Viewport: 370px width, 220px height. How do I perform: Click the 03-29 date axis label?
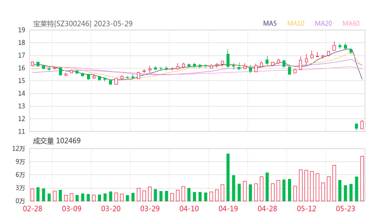click(x=150, y=208)
